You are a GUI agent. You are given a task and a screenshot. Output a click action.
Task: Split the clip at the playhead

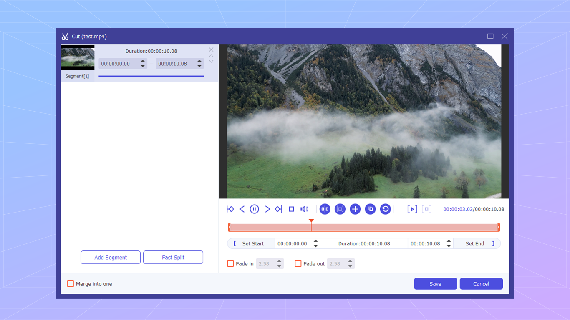coord(325,209)
